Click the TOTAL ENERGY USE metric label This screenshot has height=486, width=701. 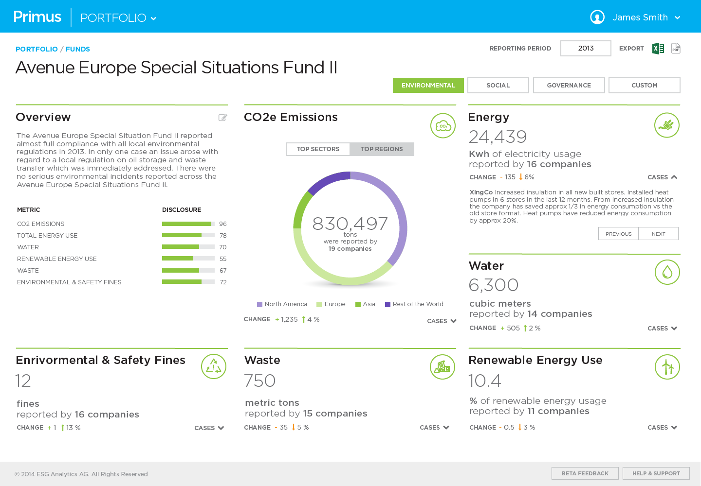pyautogui.click(x=47, y=236)
